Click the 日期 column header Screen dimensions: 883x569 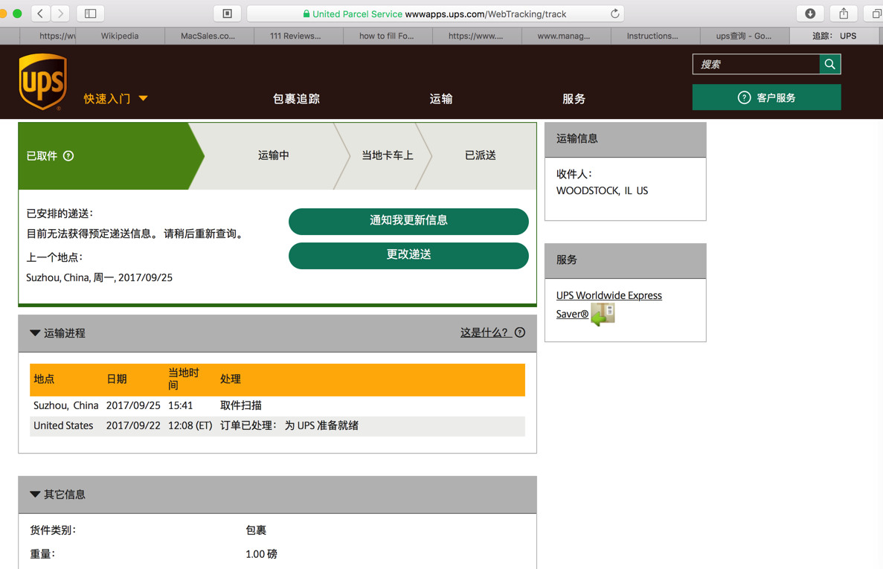(x=117, y=379)
